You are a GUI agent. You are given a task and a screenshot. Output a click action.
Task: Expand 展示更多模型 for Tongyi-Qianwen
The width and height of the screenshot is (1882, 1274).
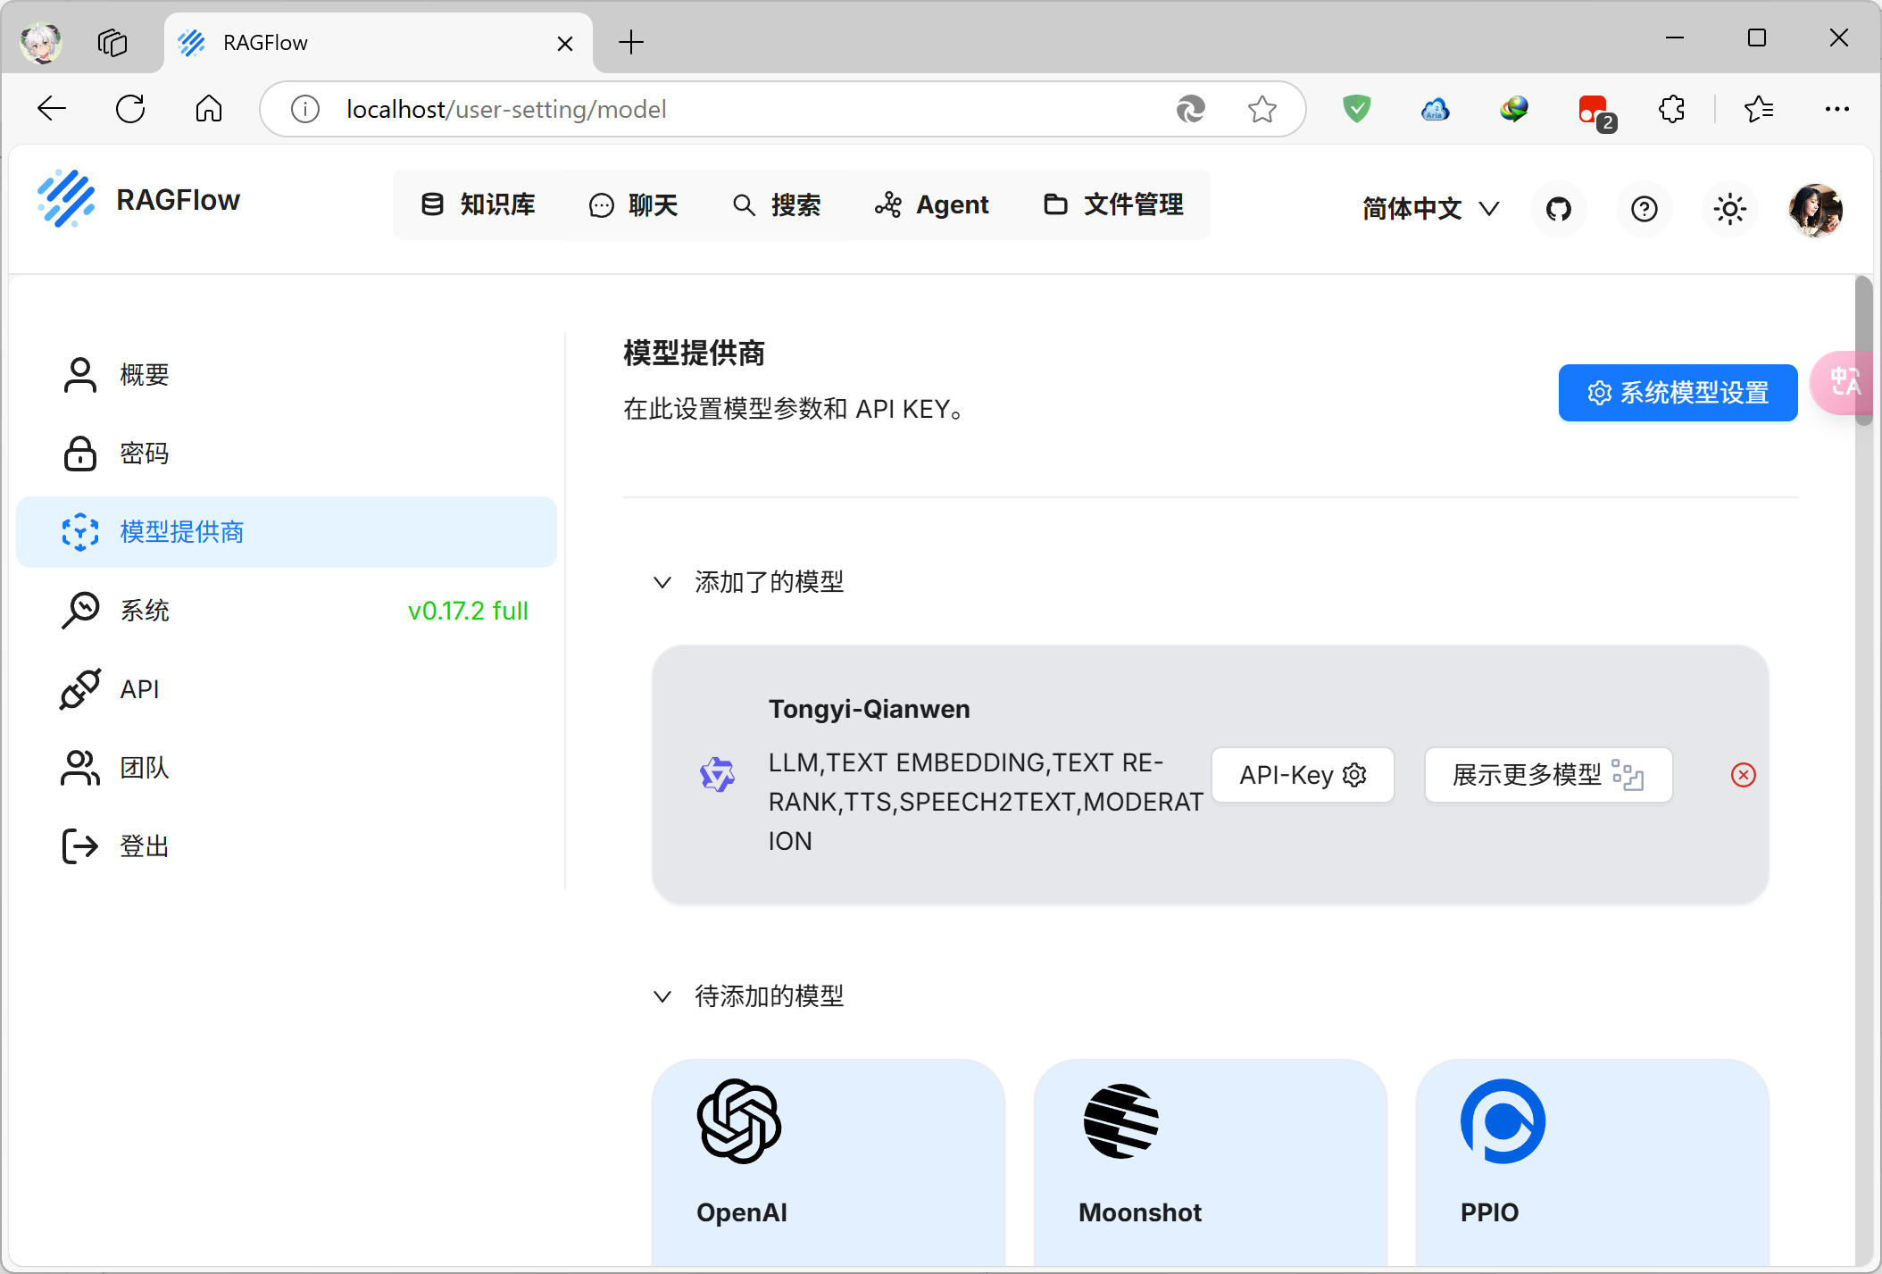(x=1548, y=775)
